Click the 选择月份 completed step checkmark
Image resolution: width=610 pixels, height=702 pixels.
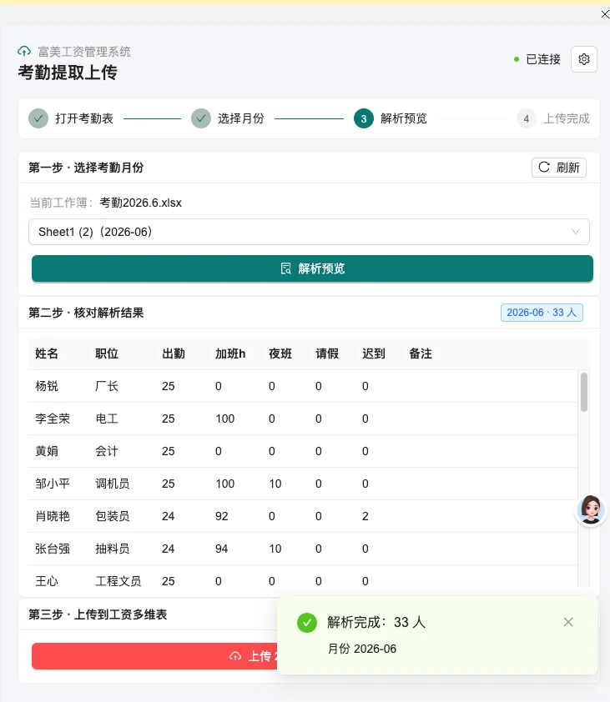201,118
